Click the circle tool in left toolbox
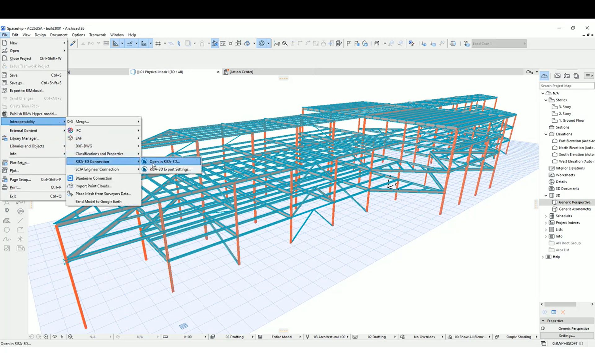Screen dimensions: 595x353 click(x=7, y=230)
